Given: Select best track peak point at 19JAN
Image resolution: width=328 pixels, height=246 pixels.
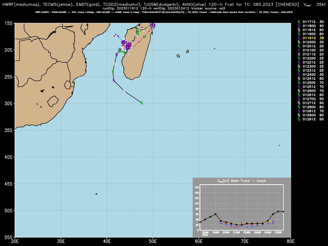Looking at the screenshot, I should [x=216, y=214].
